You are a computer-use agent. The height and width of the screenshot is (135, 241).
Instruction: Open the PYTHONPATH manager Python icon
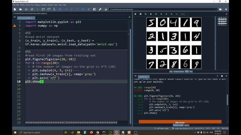pos(106,9)
